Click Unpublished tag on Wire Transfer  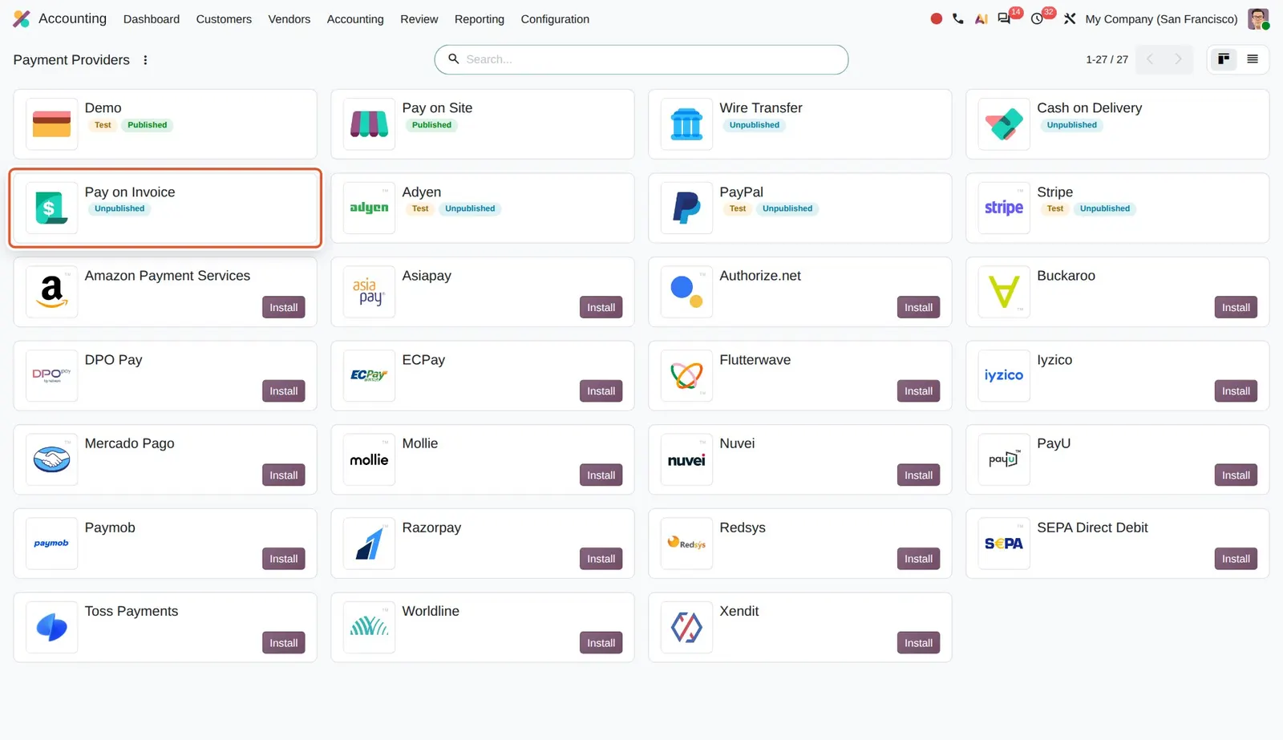tap(754, 125)
